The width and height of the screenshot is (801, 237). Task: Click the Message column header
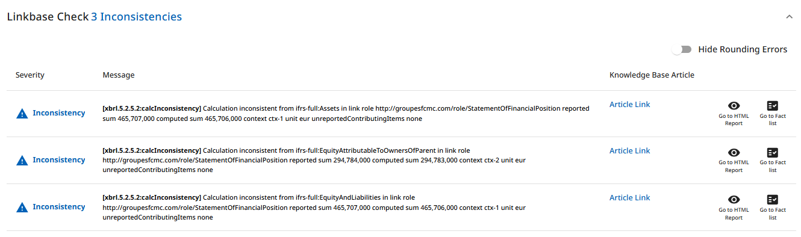click(x=119, y=75)
